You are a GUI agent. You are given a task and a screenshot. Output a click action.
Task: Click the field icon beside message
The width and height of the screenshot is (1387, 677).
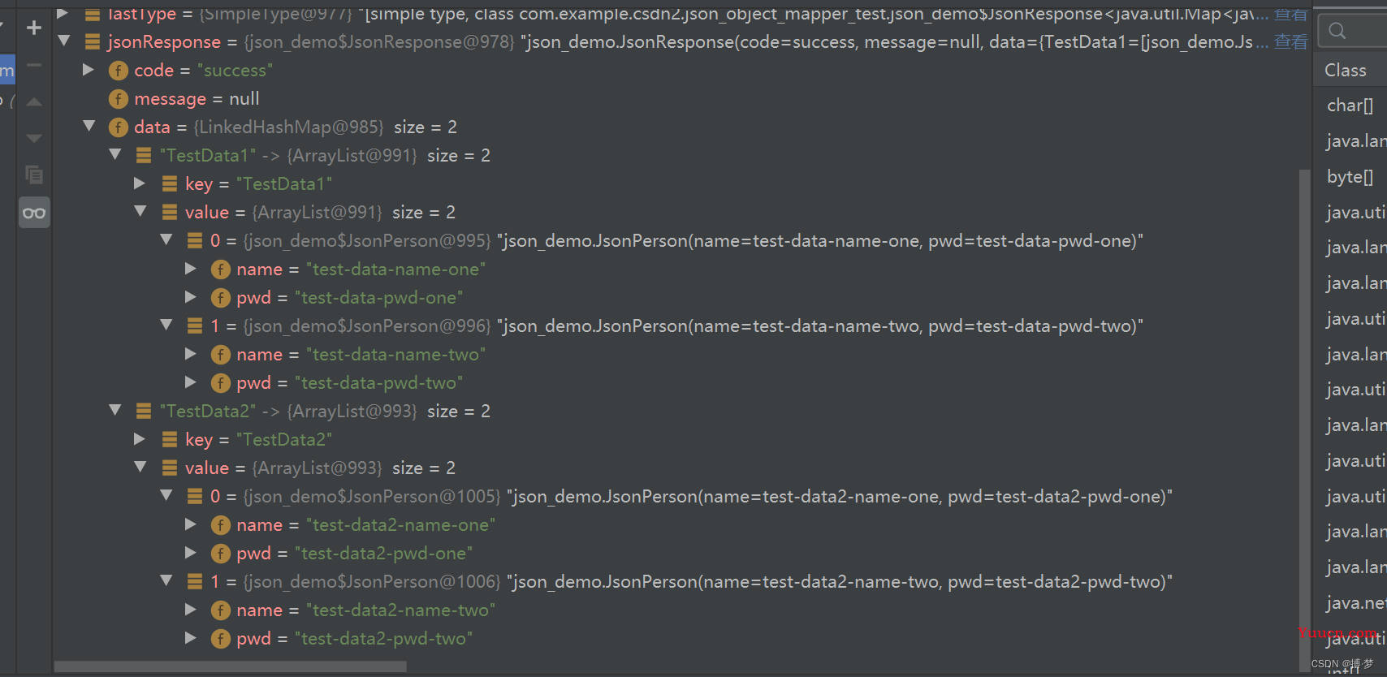pos(119,99)
